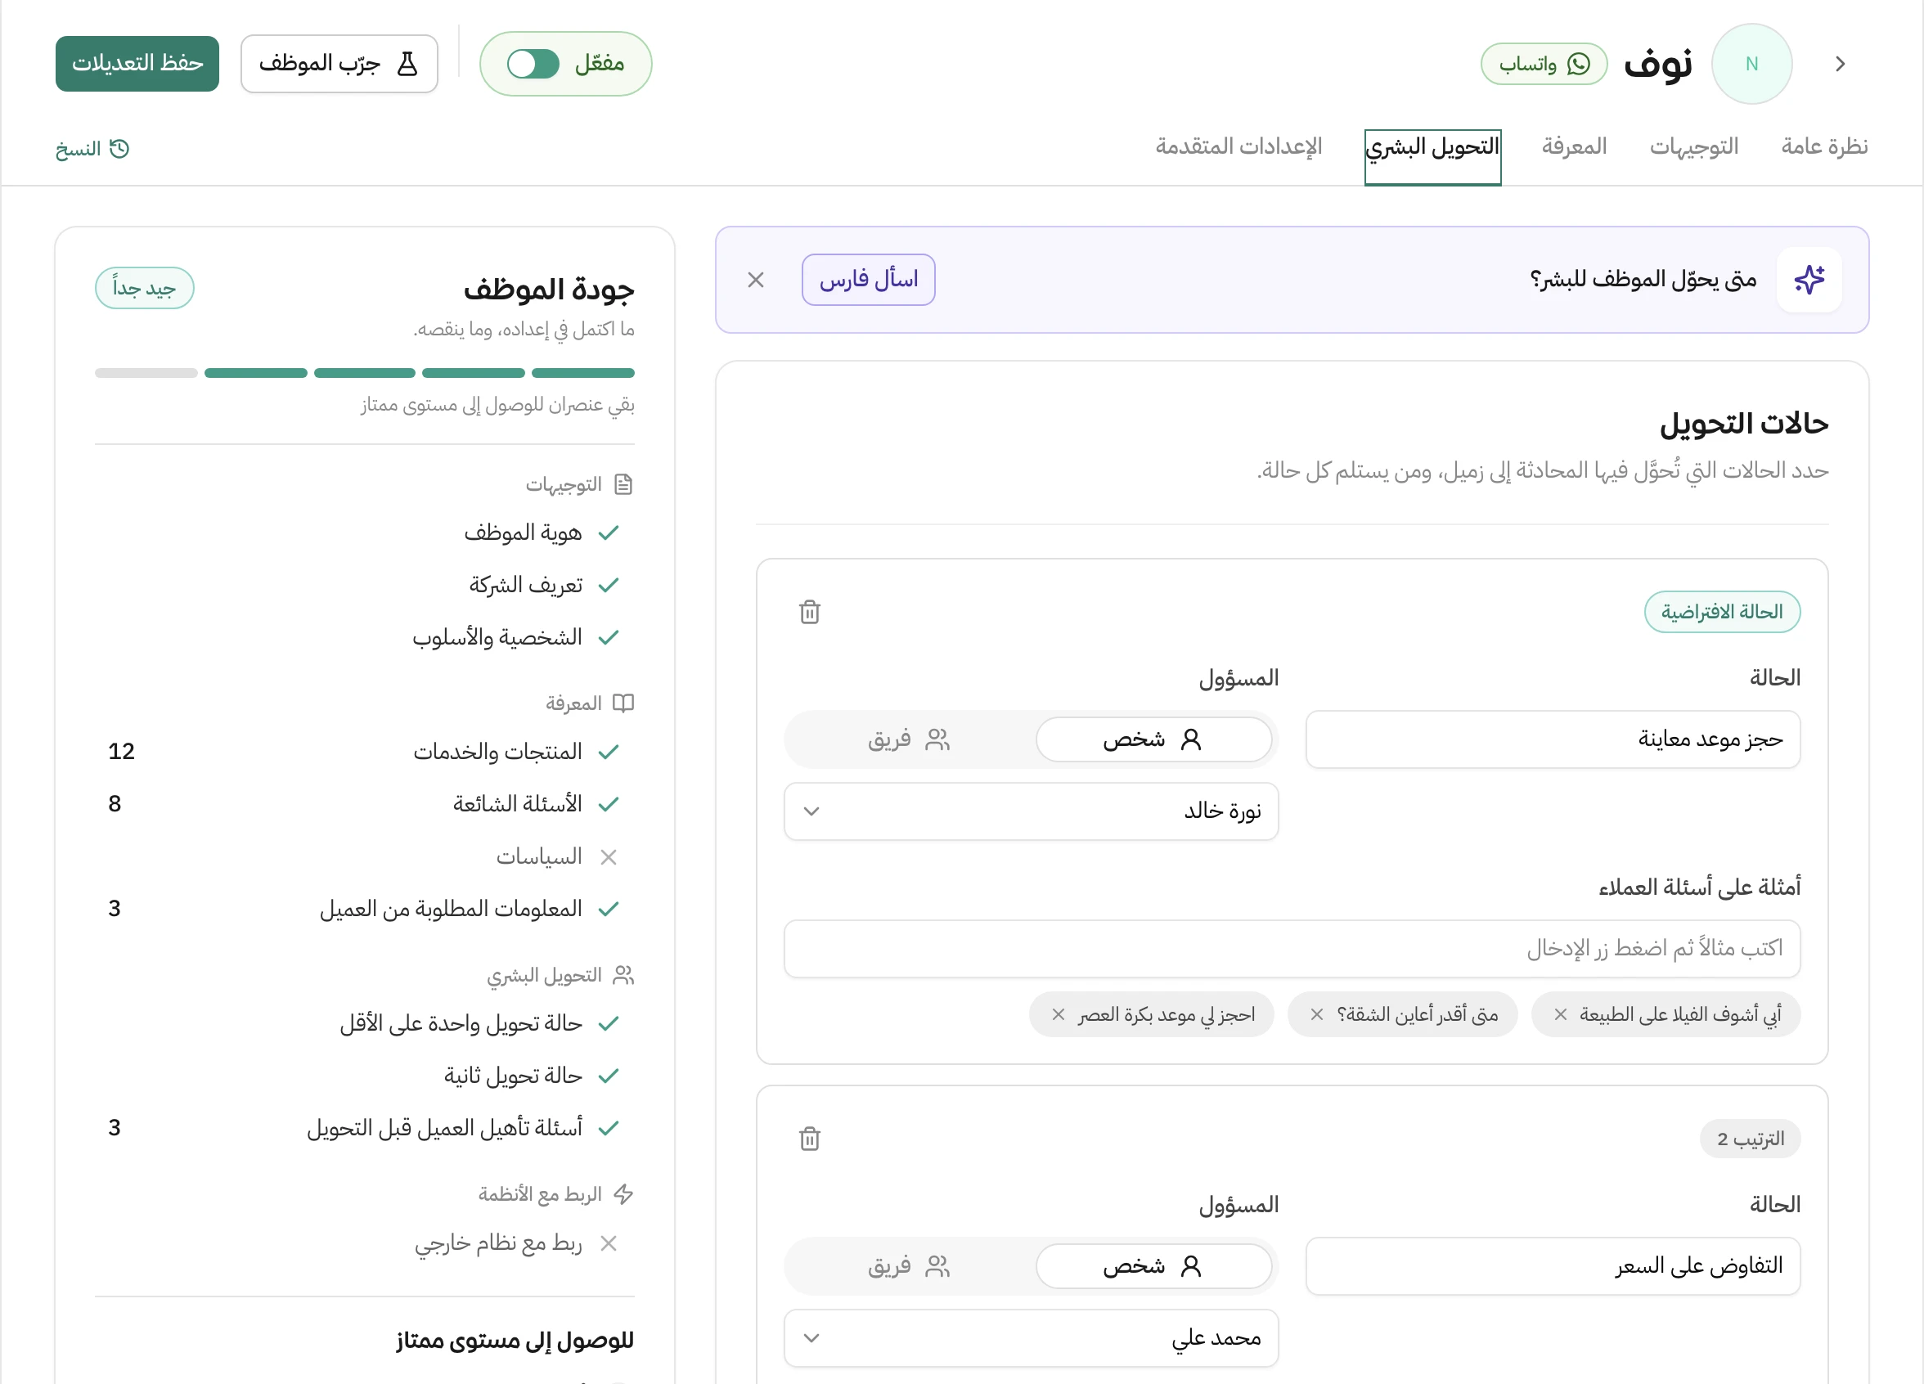This screenshot has width=1924, height=1384.
Task: Toggle the مفعّل activation switch
Action: click(533, 64)
